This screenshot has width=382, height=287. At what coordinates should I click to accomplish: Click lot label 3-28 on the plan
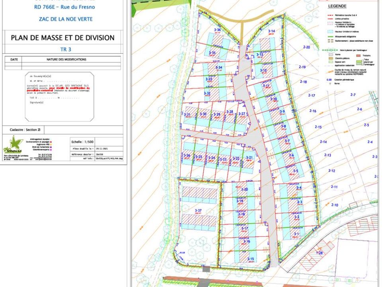[230, 112]
